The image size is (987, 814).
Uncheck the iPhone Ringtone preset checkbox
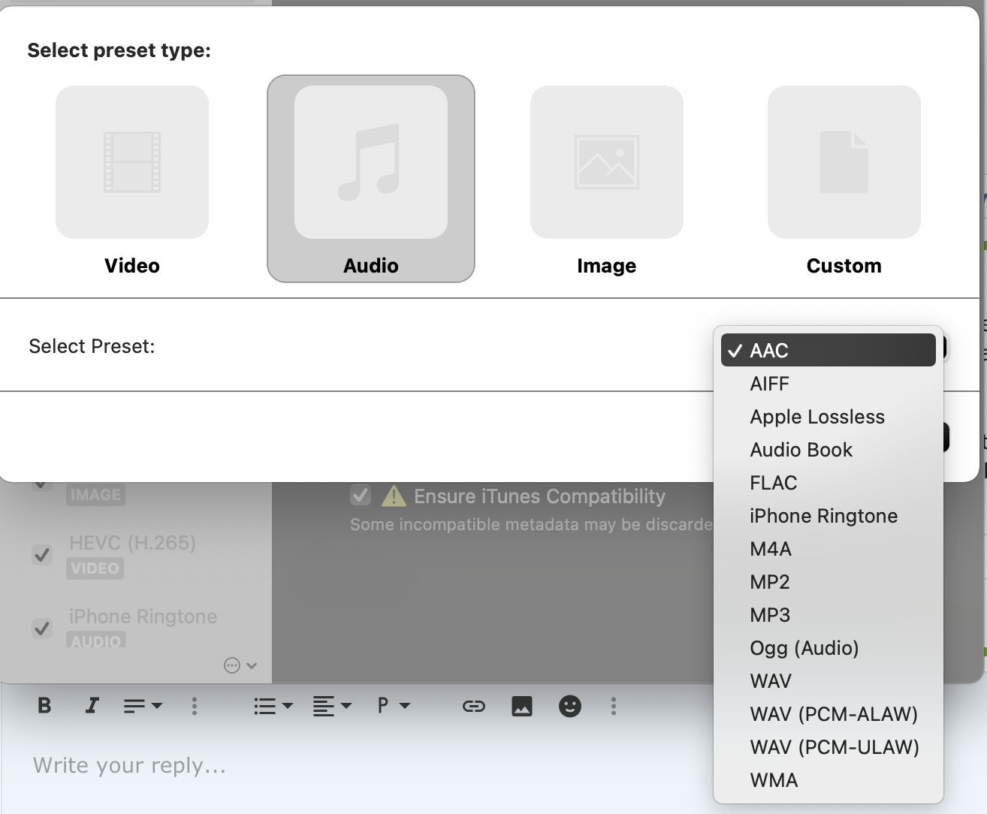tap(42, 628)
